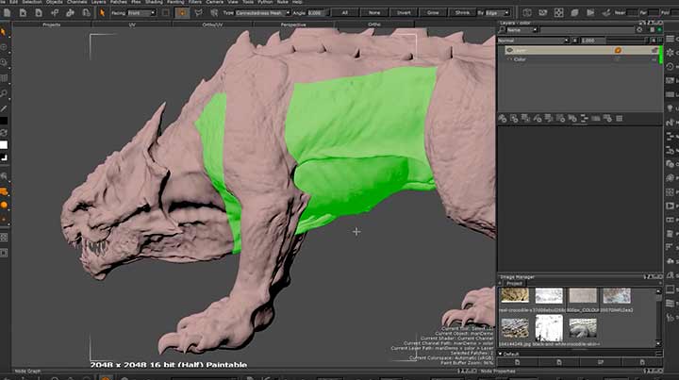
Task: Select the brush paint tool in left toolbox
Action: (4, 108)
